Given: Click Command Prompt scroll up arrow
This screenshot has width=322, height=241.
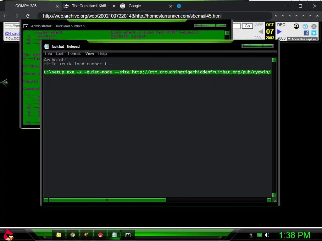Looking at the screenshot, I should [227, 33].
